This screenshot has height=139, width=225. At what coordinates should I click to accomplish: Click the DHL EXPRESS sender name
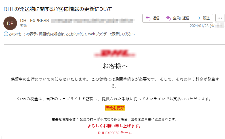(35, 21)
